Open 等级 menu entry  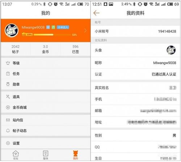[x=46, y=63]
